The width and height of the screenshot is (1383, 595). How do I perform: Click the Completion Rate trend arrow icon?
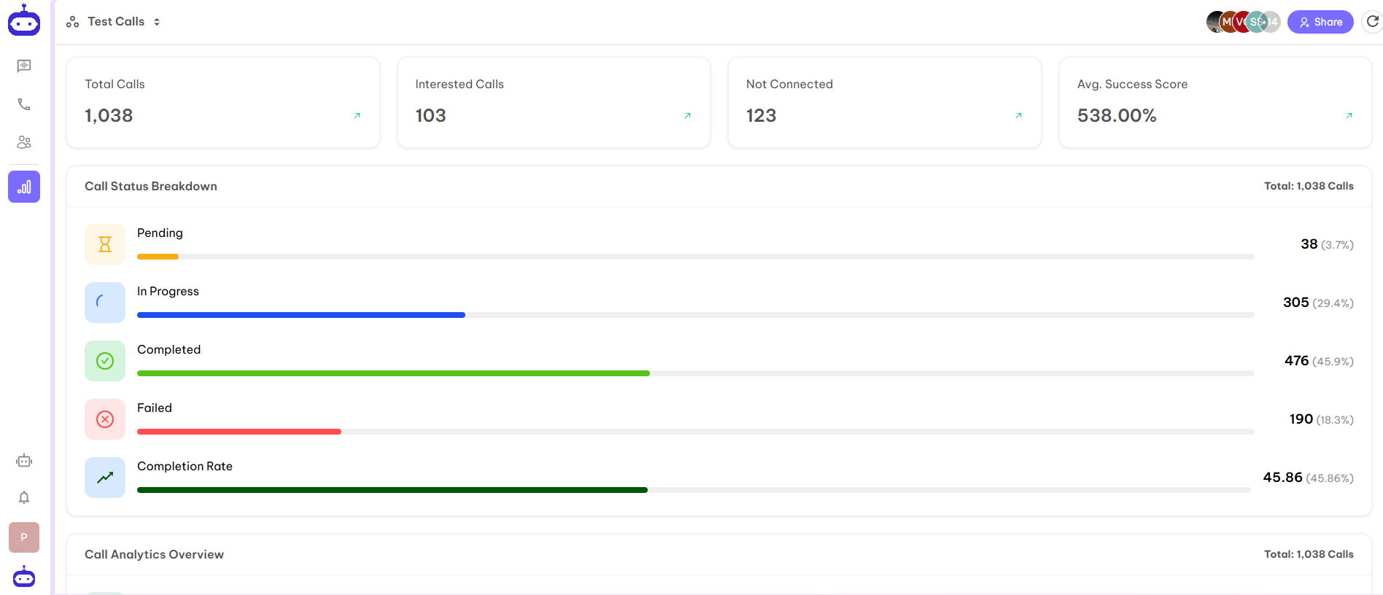(104, 477)
